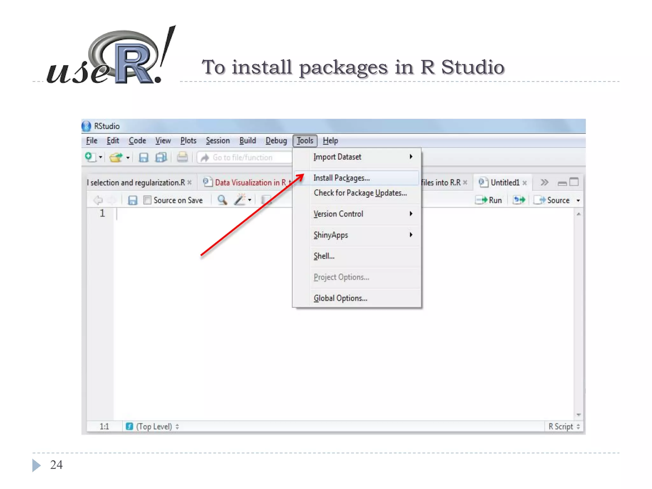
Task: Click the back navigation arrow in editor toolbar
Action: 98,200
